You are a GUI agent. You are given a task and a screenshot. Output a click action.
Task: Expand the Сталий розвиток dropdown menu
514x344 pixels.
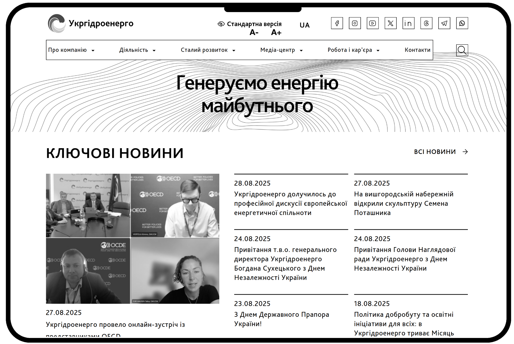pos(208,50)
